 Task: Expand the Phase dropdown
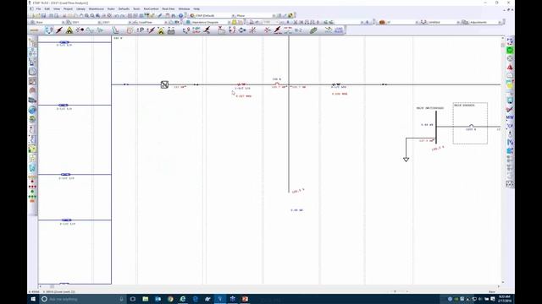[274, 16]
